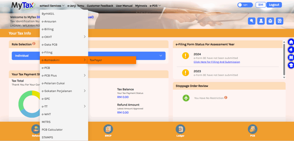
Task: Open the user profile icon button
Action: [x=261, y=21]
